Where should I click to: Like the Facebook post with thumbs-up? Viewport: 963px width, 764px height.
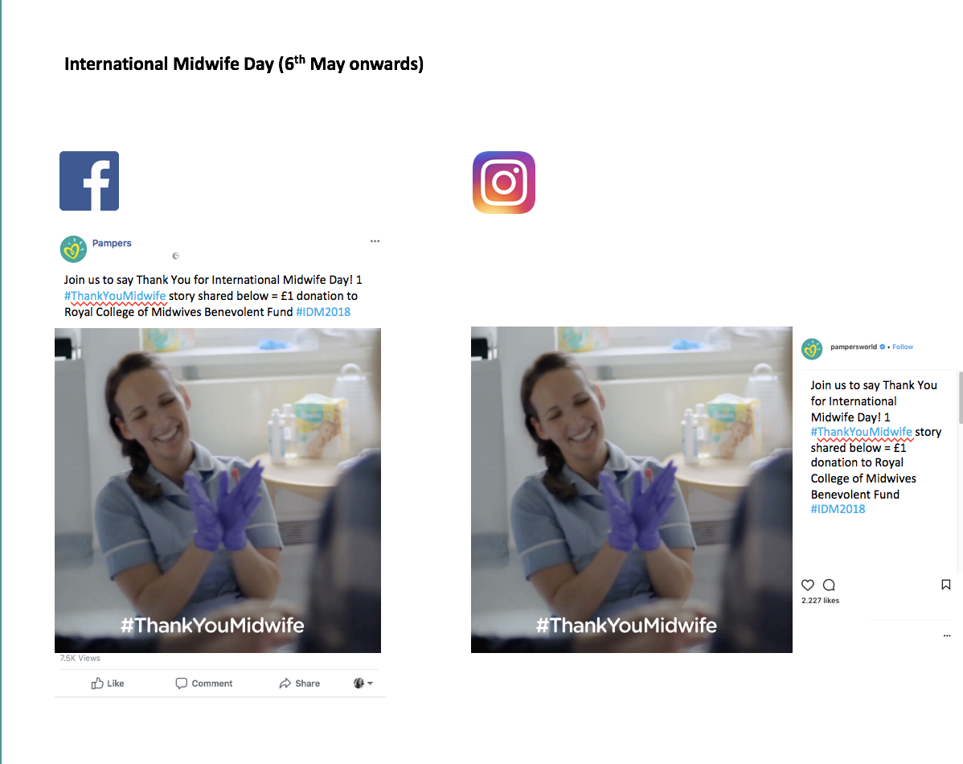[x=108, y=684]
